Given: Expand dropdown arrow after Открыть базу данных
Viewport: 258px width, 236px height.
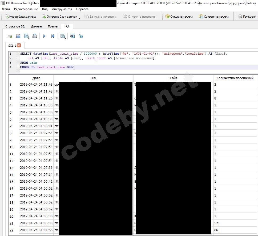Looking at the screenshot, I should (x=79, y=18).
